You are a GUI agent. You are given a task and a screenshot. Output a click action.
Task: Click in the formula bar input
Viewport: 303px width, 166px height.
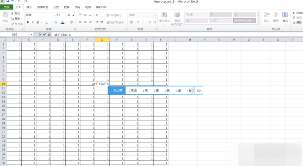(178, 34)
